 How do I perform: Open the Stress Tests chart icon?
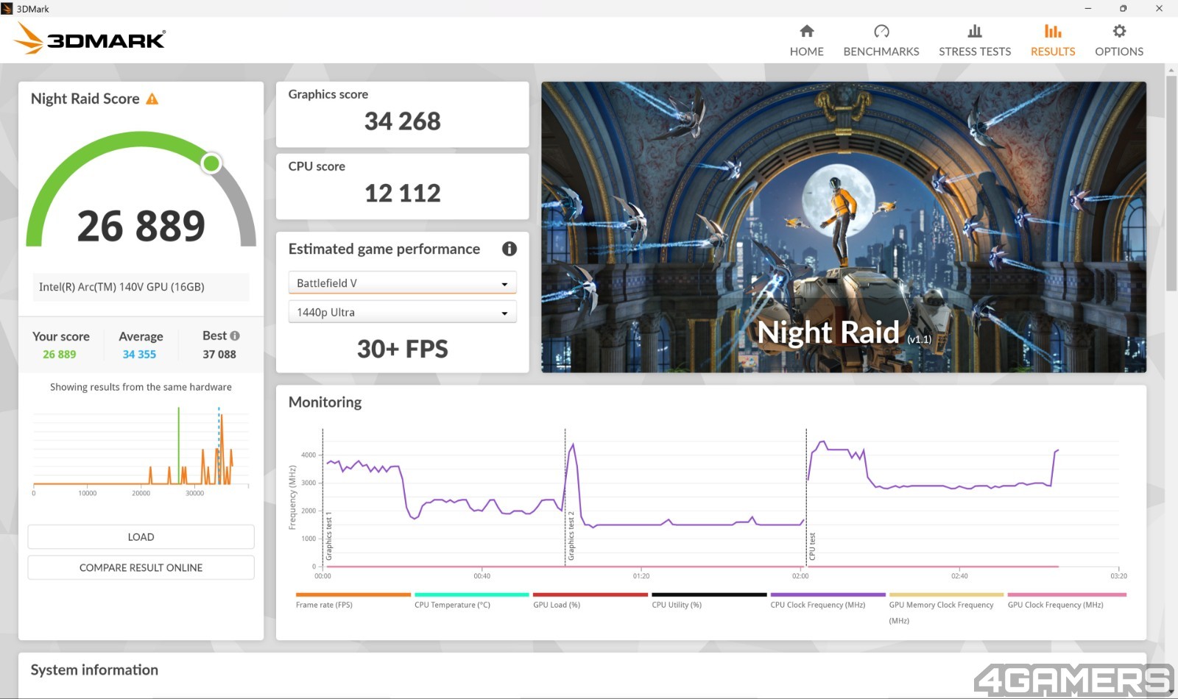pos(974,31)
